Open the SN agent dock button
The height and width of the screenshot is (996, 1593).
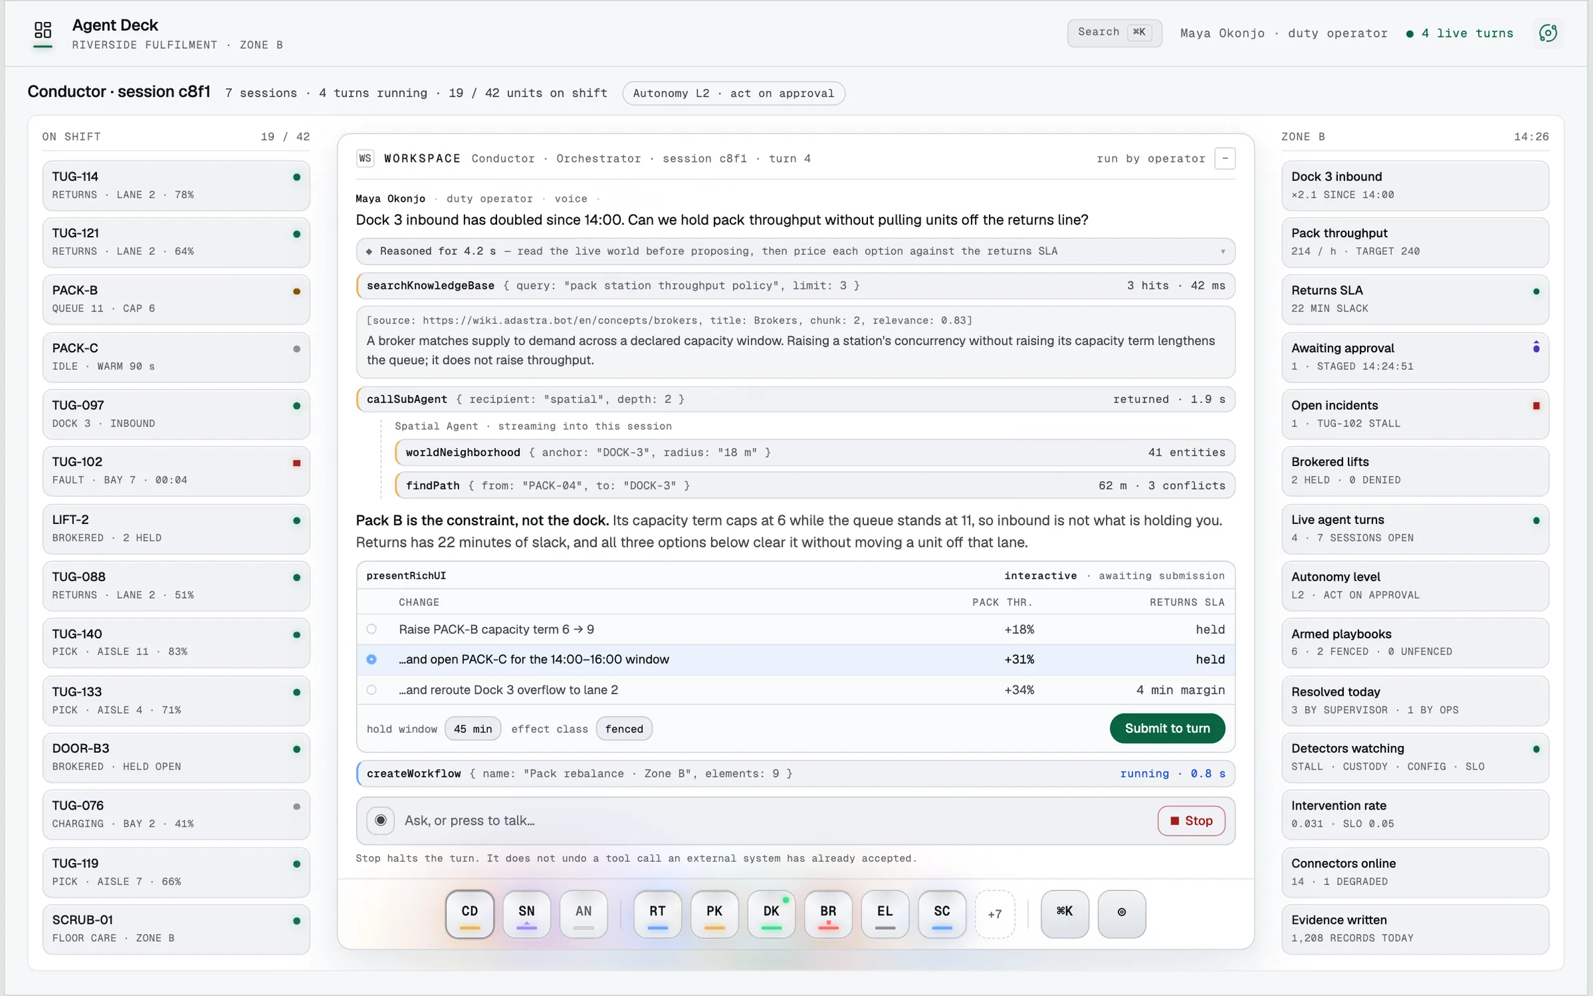[527, 913]
